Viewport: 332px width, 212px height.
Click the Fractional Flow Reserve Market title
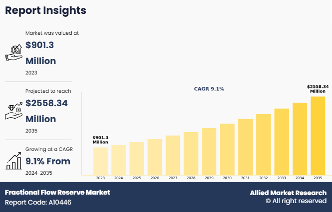[57, 193]
